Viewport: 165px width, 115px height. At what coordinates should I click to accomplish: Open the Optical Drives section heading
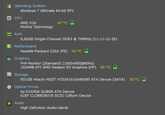point(27,87)
